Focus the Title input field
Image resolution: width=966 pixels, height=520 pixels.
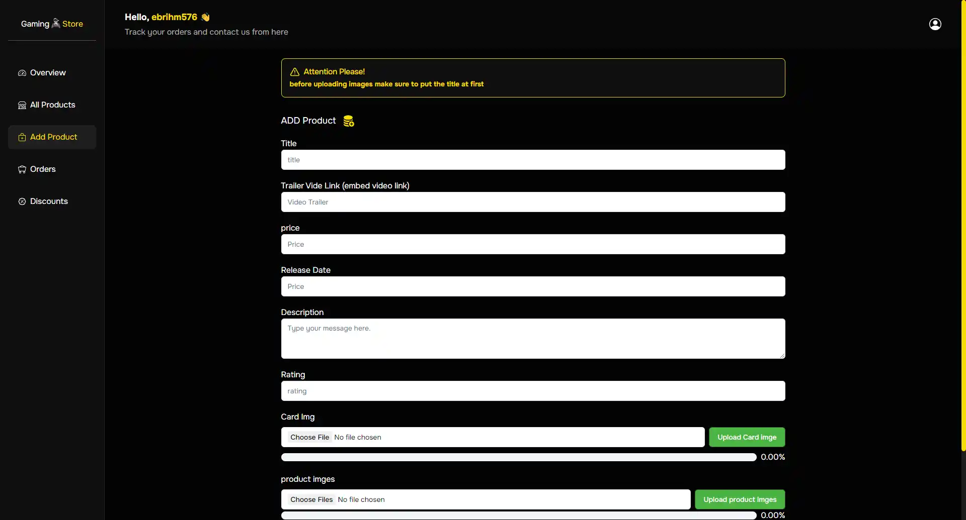pos(533,160)
